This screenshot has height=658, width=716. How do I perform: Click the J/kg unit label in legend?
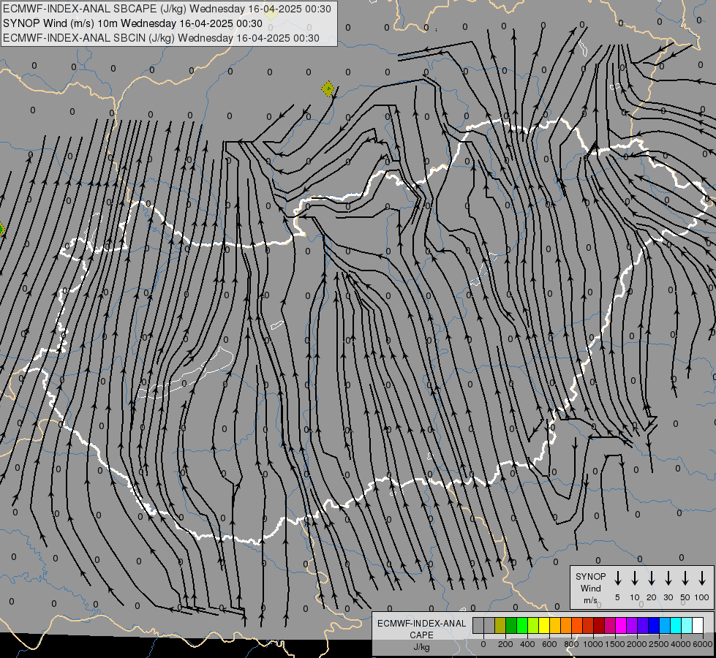pos(421,647)
